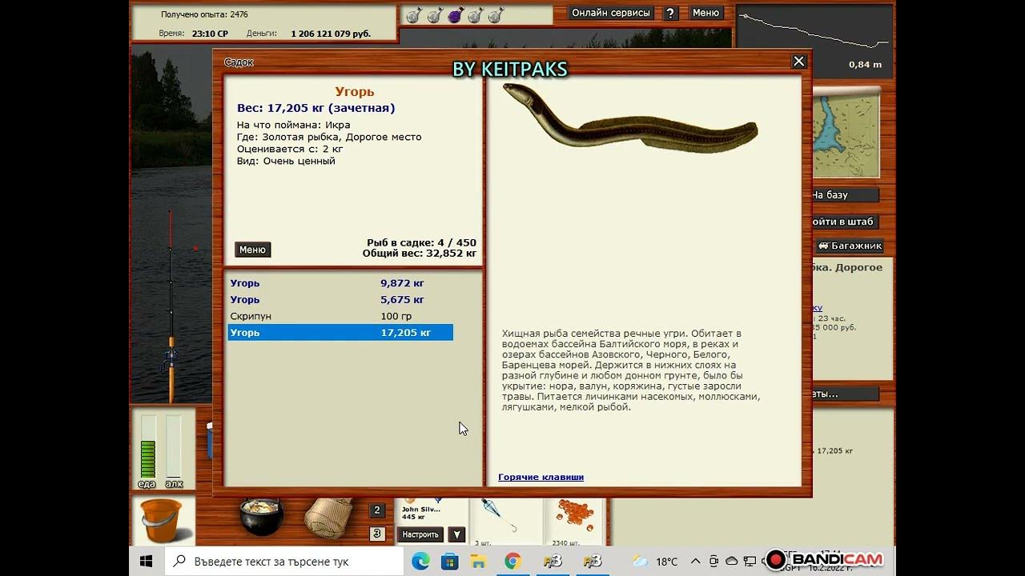Open weather widget showing 18°C
Screen dimensions: 1025x576
pyautogui.click(x=654, y=562)
